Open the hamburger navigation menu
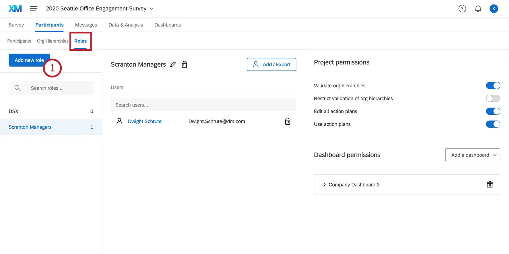 pos(34,9)
